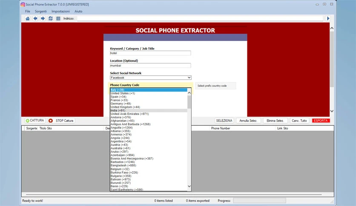
Task: Open the Select Social Network dropdown
Action: [x=150, y=77]
